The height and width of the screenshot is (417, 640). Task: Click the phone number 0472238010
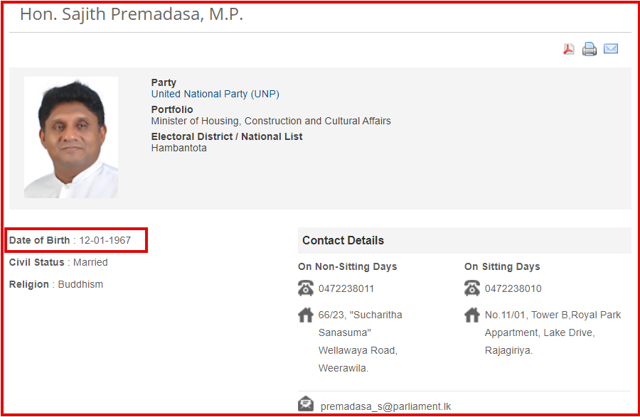point(513,288)
